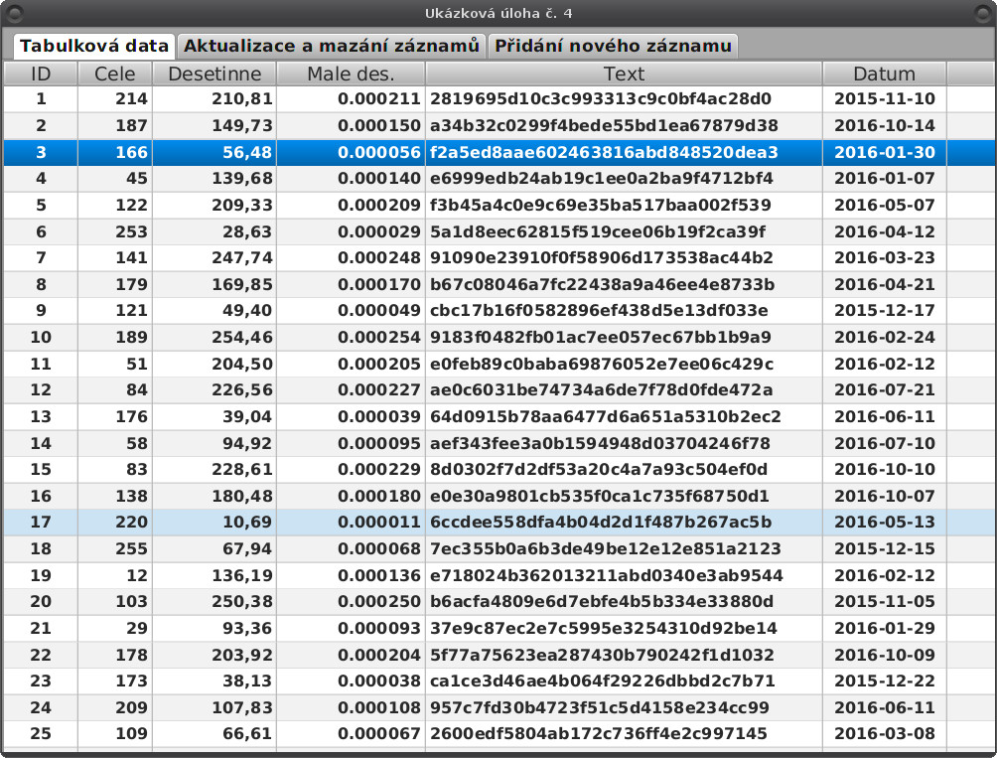Select text cell 7ec355b0a6b3de49be12e12e851a2123
The height and width of the screenshot is (758, 997).
(x=624, y=548)
